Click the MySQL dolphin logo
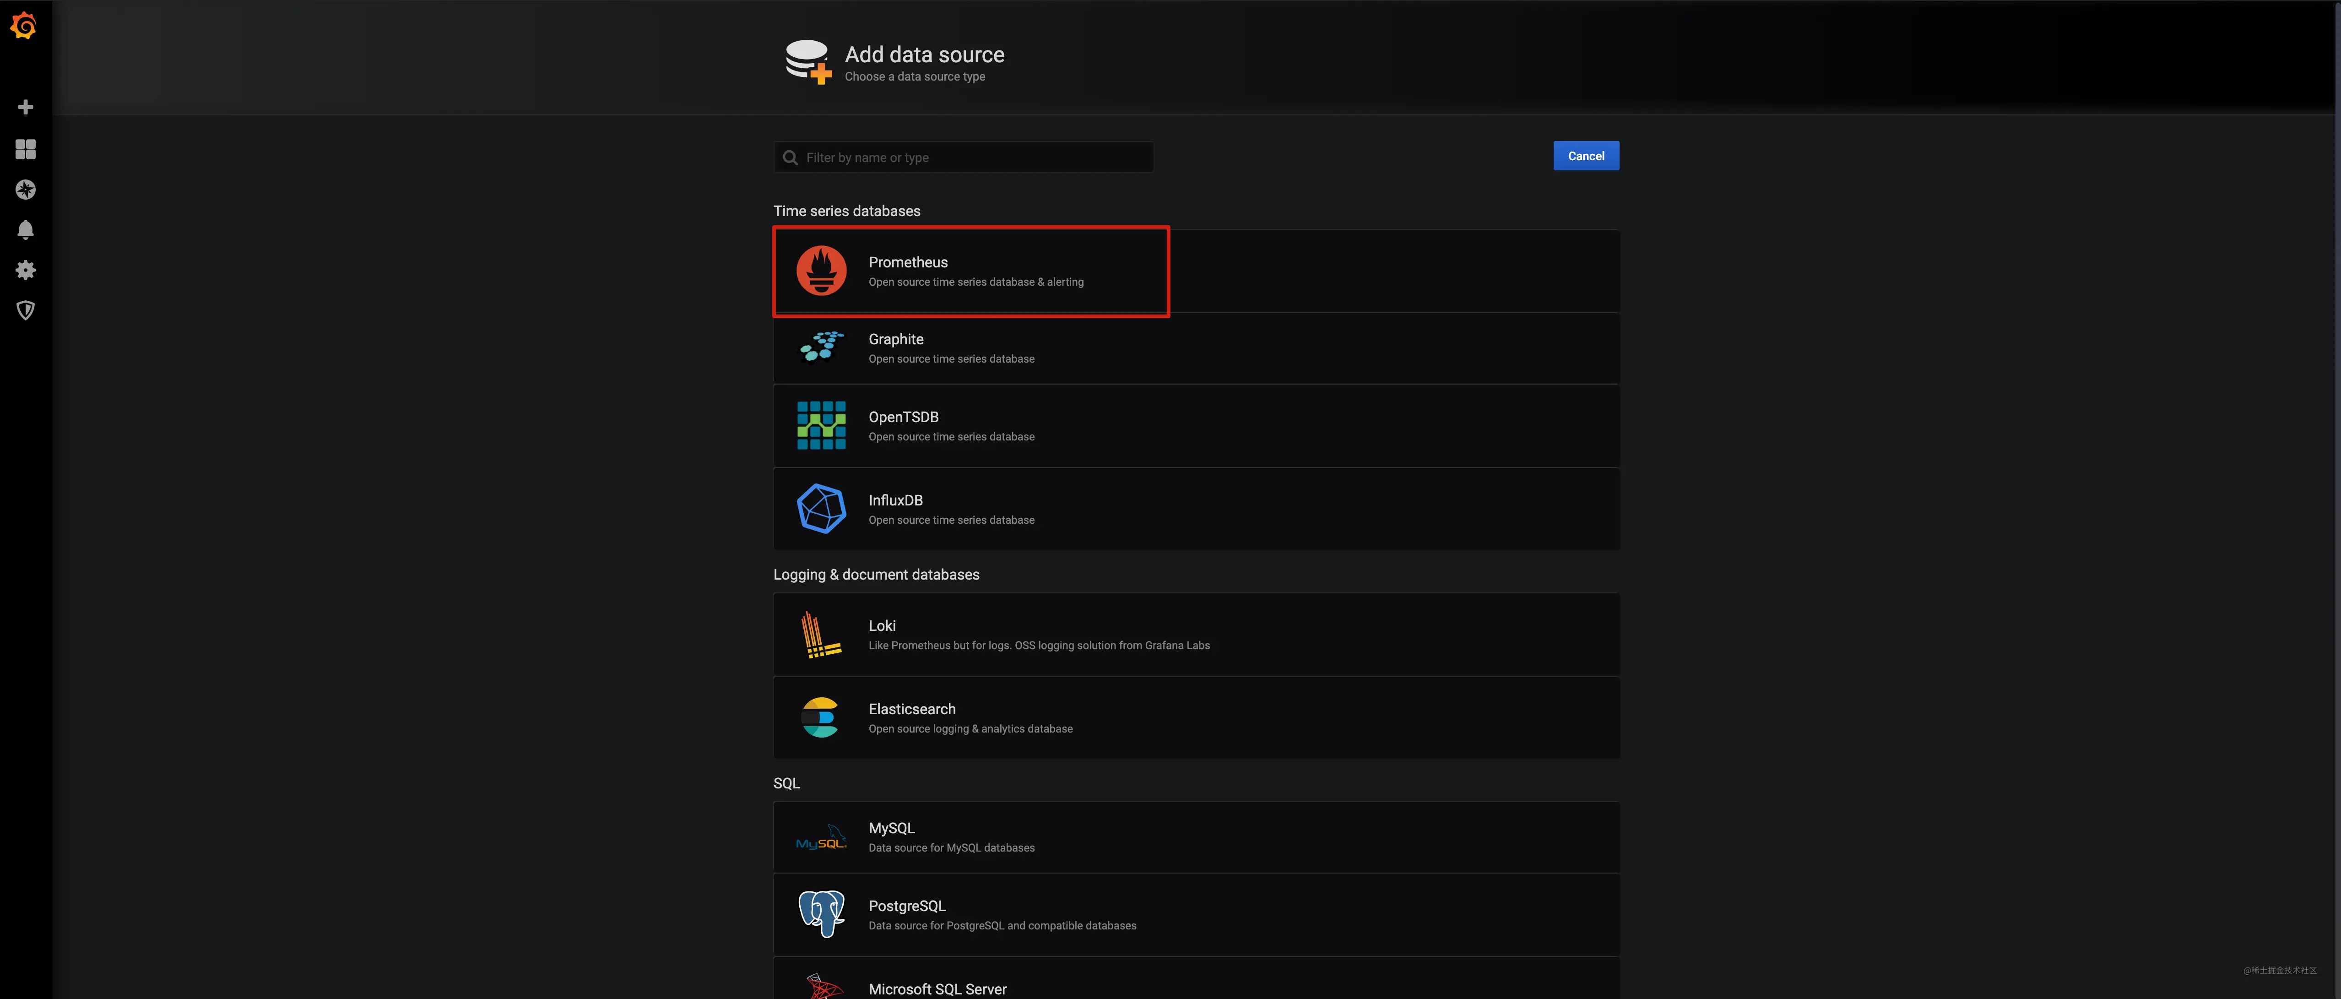2341x999 pixels. pos(821,837)
